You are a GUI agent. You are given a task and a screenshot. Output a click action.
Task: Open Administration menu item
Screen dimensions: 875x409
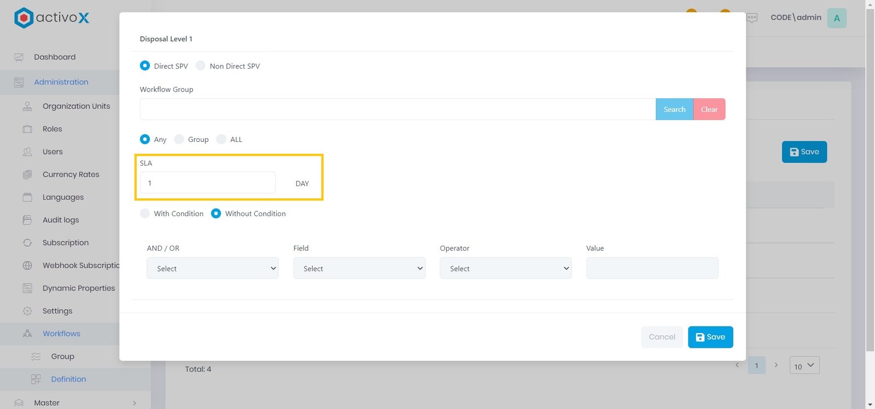61,82
